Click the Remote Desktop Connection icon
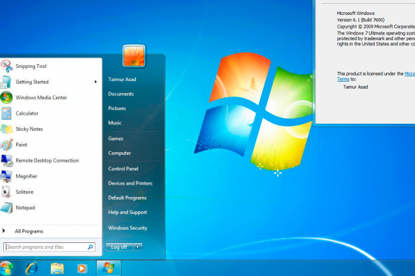415x276 pixels. pyautogui.click(x=6, y=161)
